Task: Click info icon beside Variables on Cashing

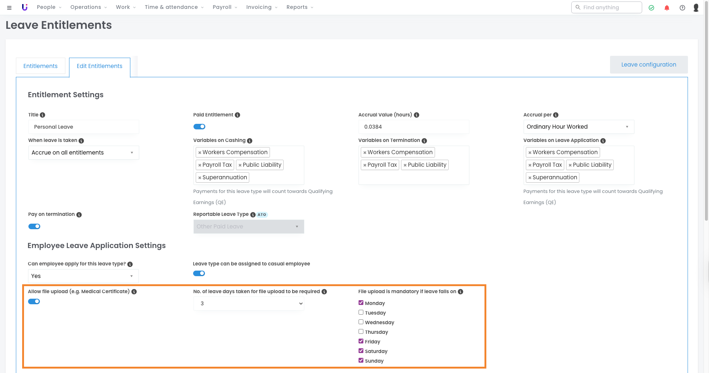Action: click(250, 141)
